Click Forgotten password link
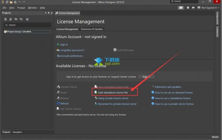Image resolution: width=222 pixels, height=140 pixels. 72,50
